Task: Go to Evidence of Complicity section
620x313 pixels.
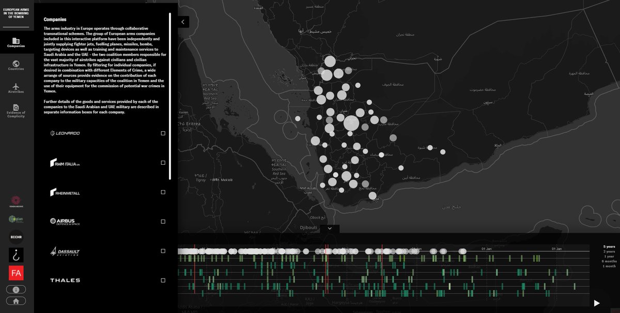Action: 16,111
